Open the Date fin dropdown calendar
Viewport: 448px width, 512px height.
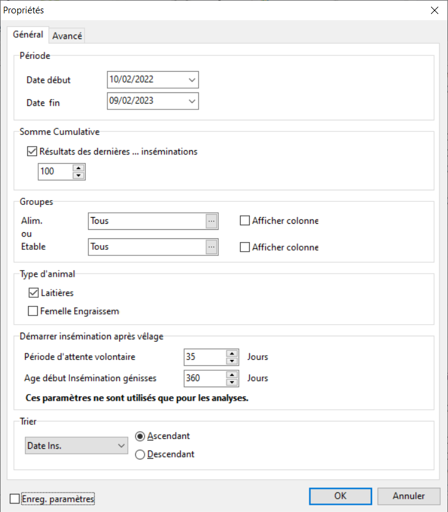tap(192, 102)
